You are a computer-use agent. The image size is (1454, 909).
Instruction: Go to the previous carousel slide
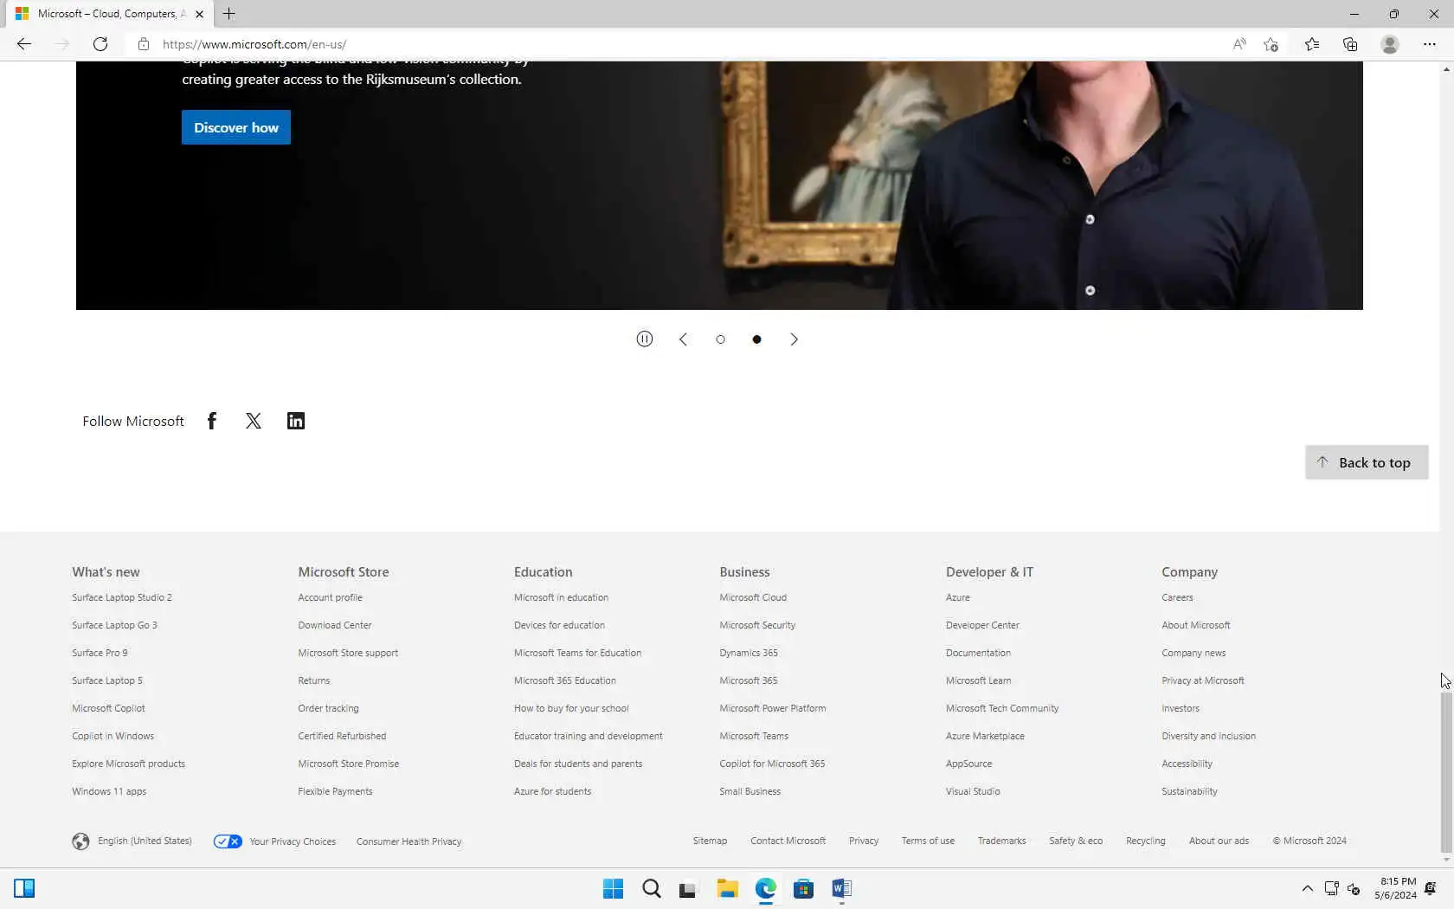(683, 339)
